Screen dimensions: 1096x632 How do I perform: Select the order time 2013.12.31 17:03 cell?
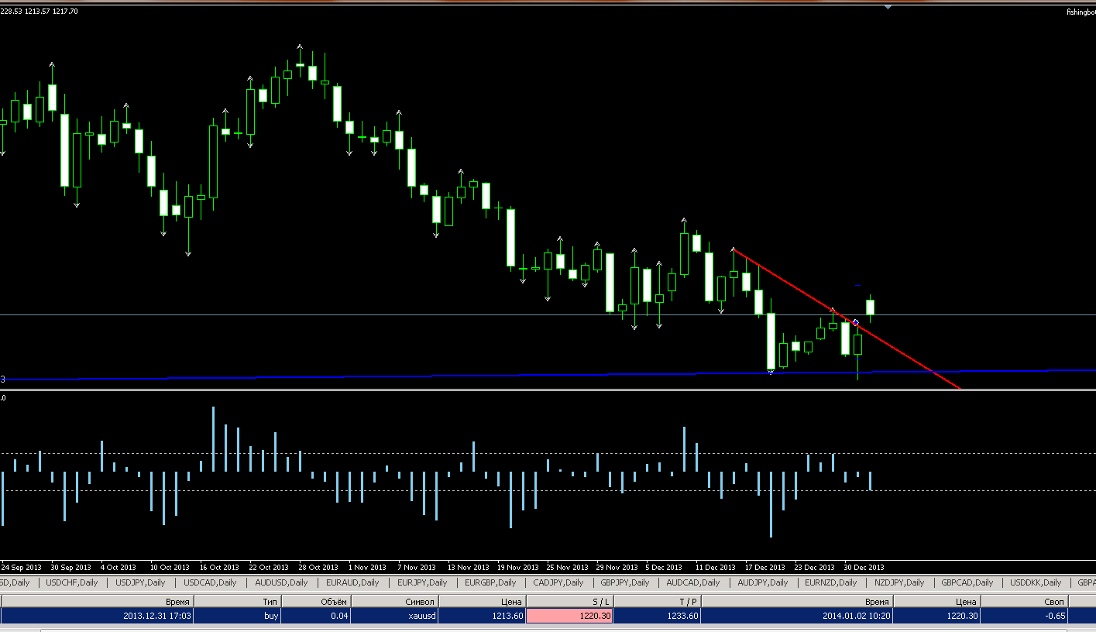coord(97,617)
